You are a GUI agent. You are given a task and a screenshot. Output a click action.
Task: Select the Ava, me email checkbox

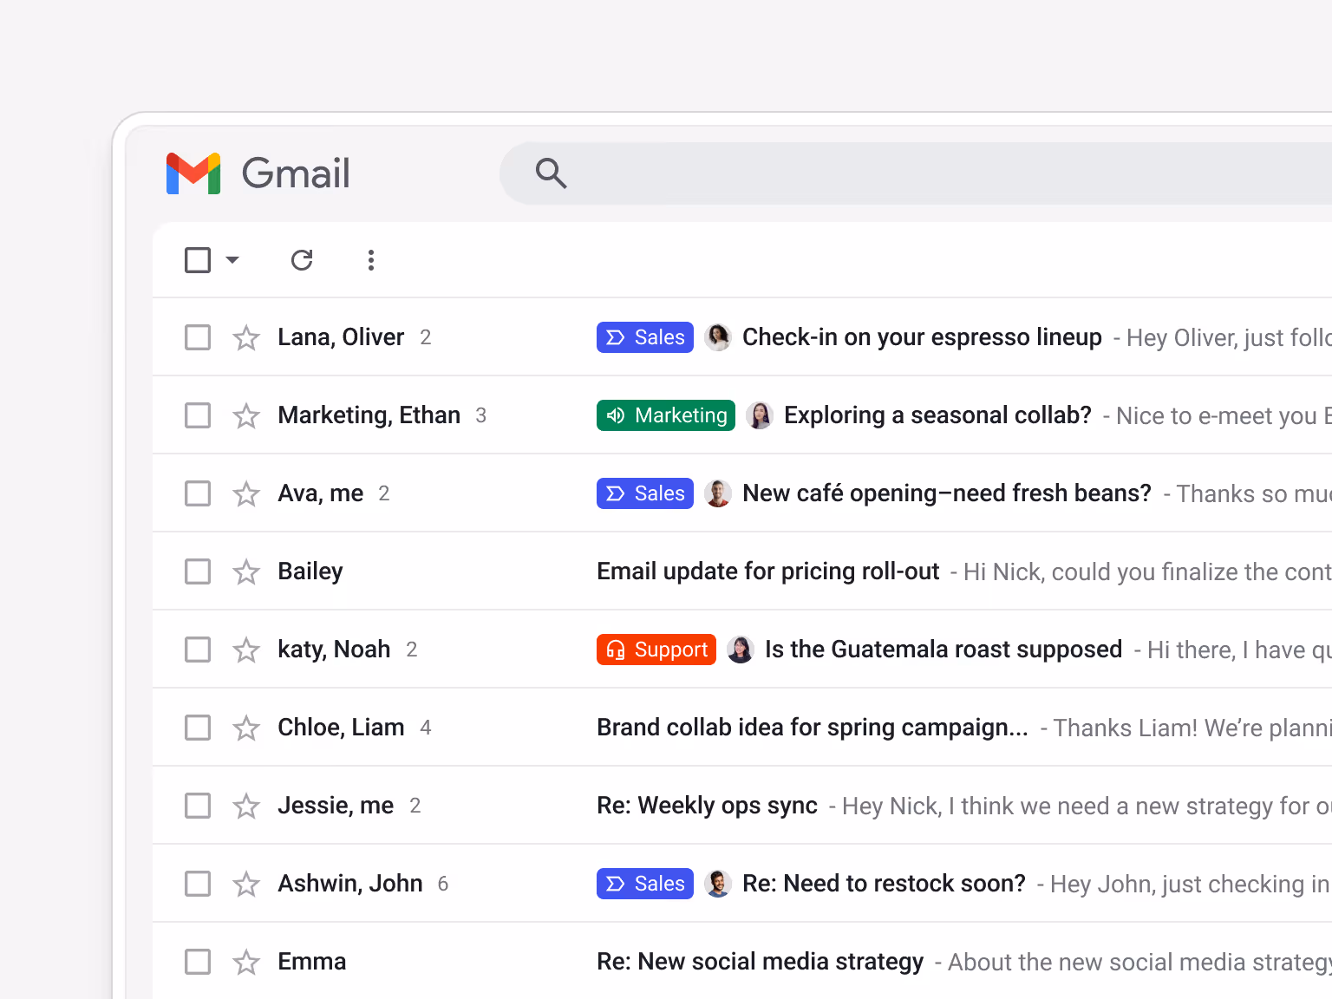coord(198,493)
